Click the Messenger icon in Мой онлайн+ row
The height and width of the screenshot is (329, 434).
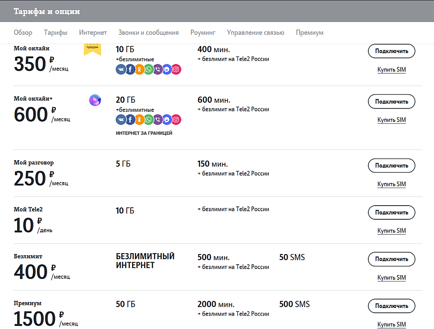point(167,120)
